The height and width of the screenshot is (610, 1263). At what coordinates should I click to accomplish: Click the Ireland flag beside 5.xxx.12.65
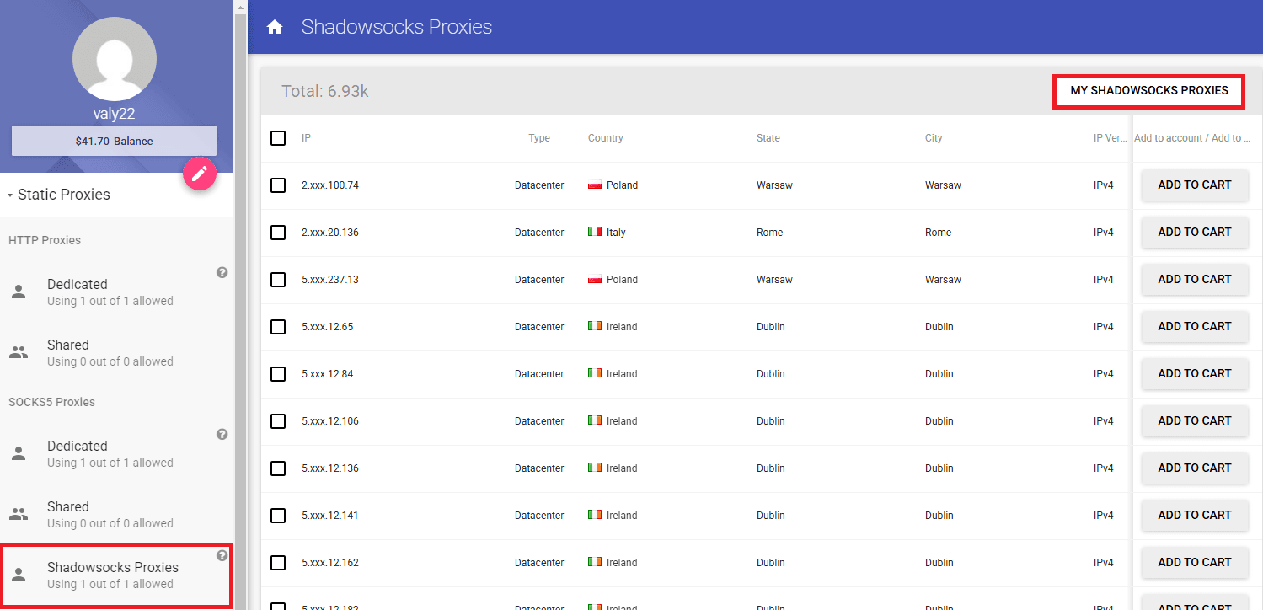click(592, 326)
